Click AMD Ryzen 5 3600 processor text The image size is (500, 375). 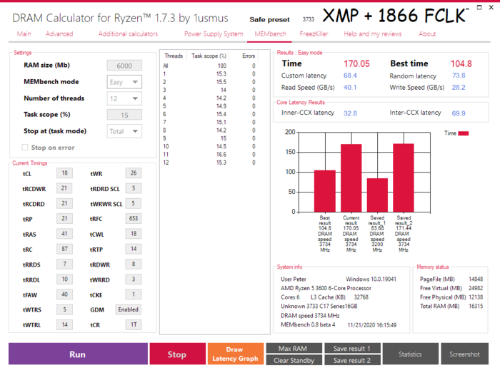pos(326,288)
